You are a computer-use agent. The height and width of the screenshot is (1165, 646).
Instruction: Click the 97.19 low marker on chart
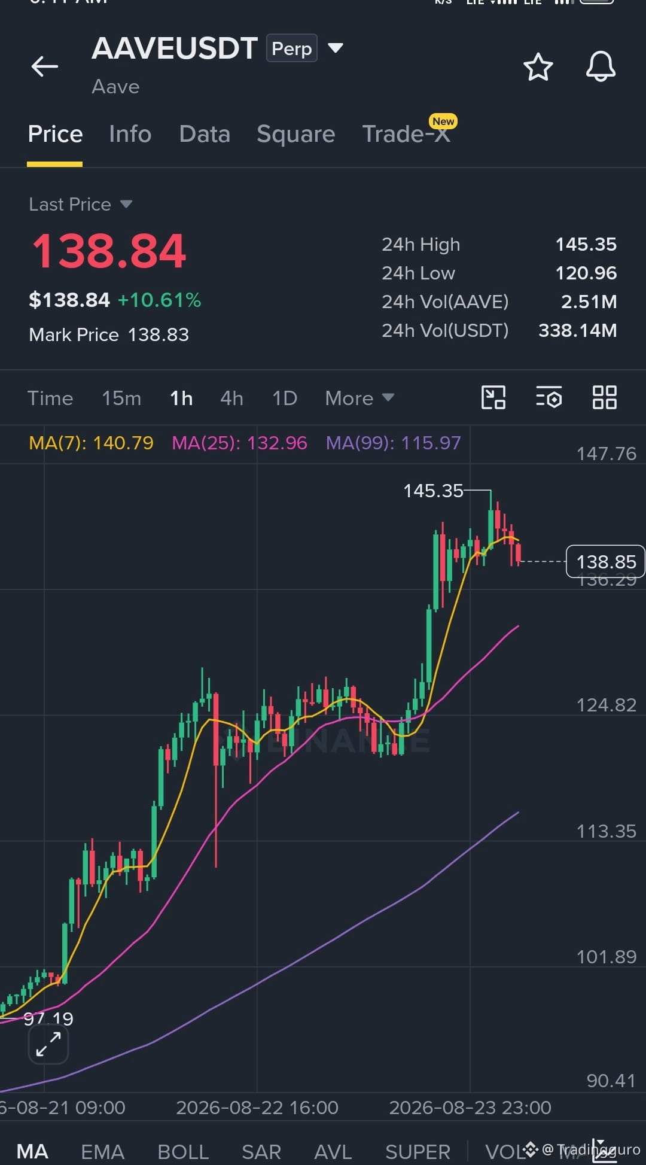(48, 1018)
